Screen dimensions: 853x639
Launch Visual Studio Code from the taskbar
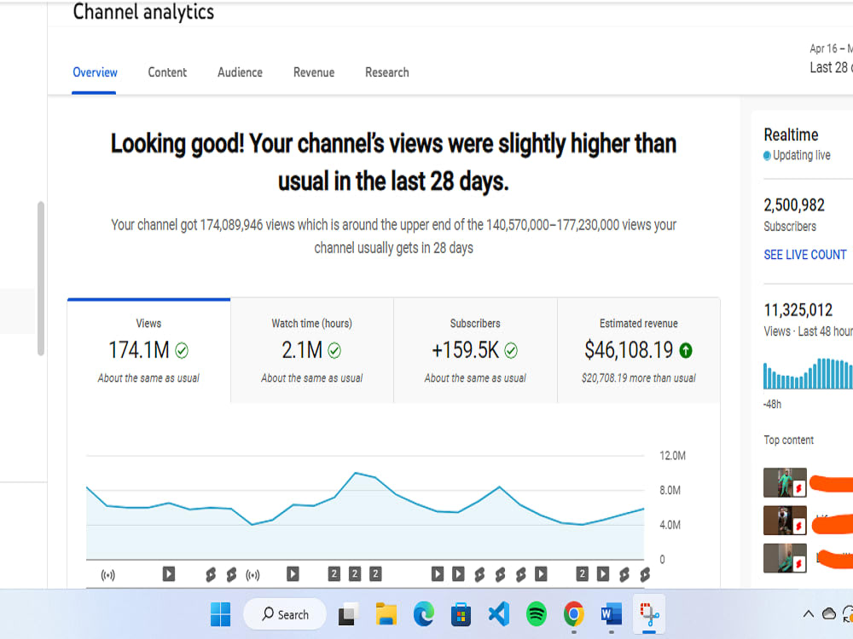pos(498,613)
